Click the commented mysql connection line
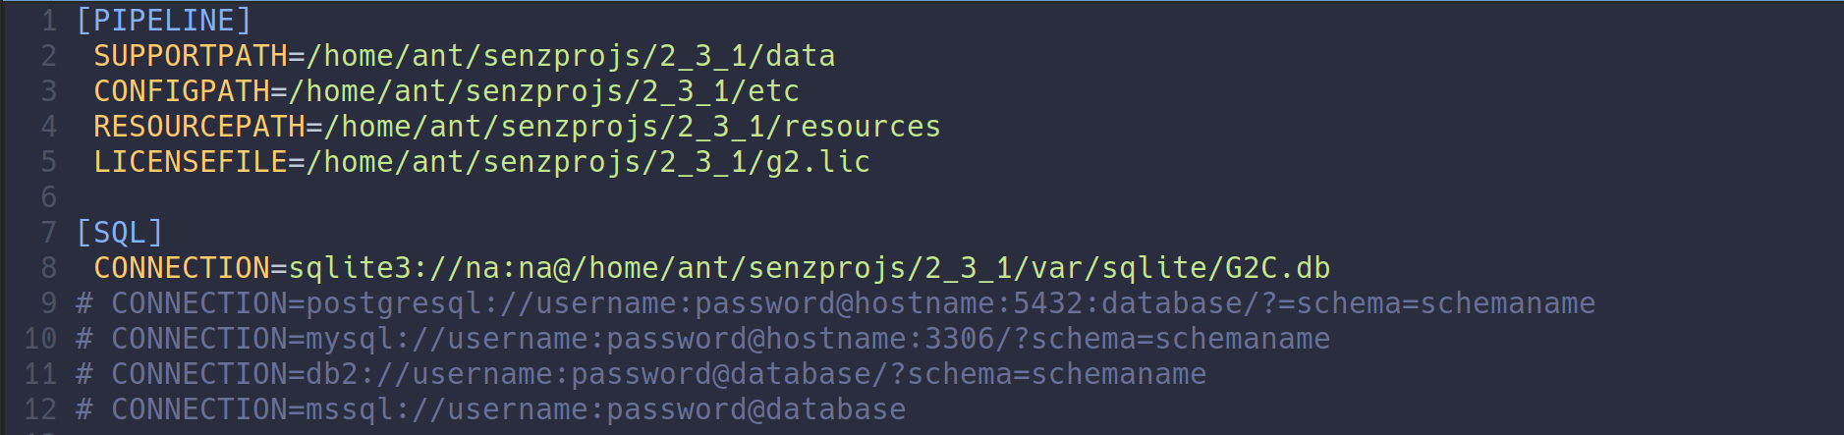The width and height of the screenshot is (1844, 435). tap(702, 339)
